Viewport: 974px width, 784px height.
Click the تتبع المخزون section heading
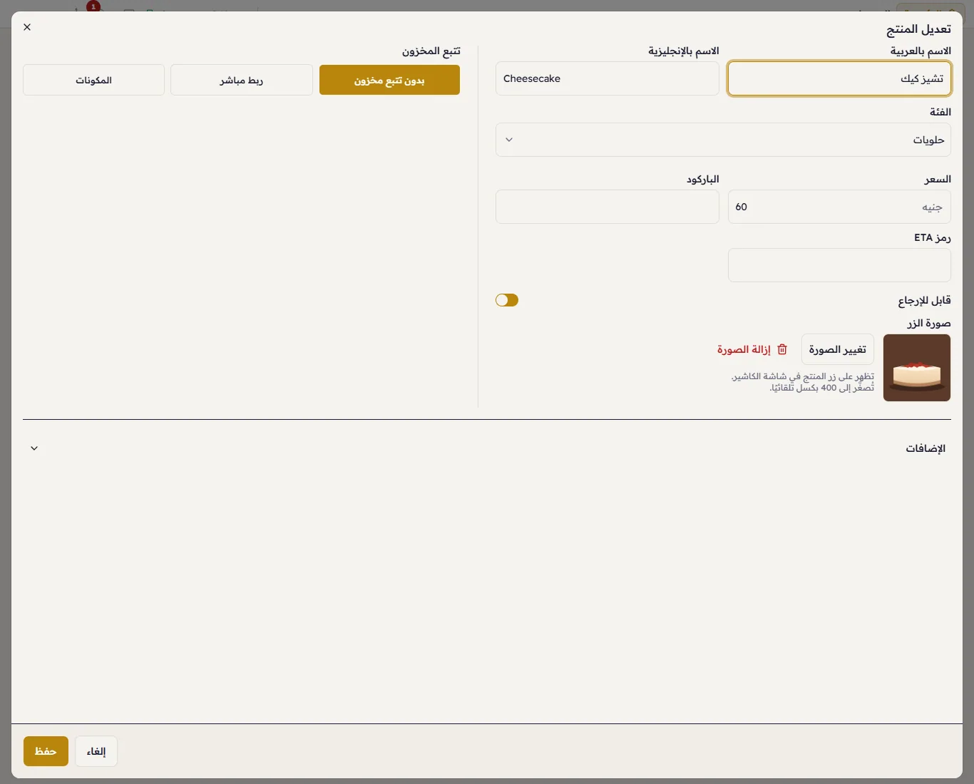click(x=431, y=51)
